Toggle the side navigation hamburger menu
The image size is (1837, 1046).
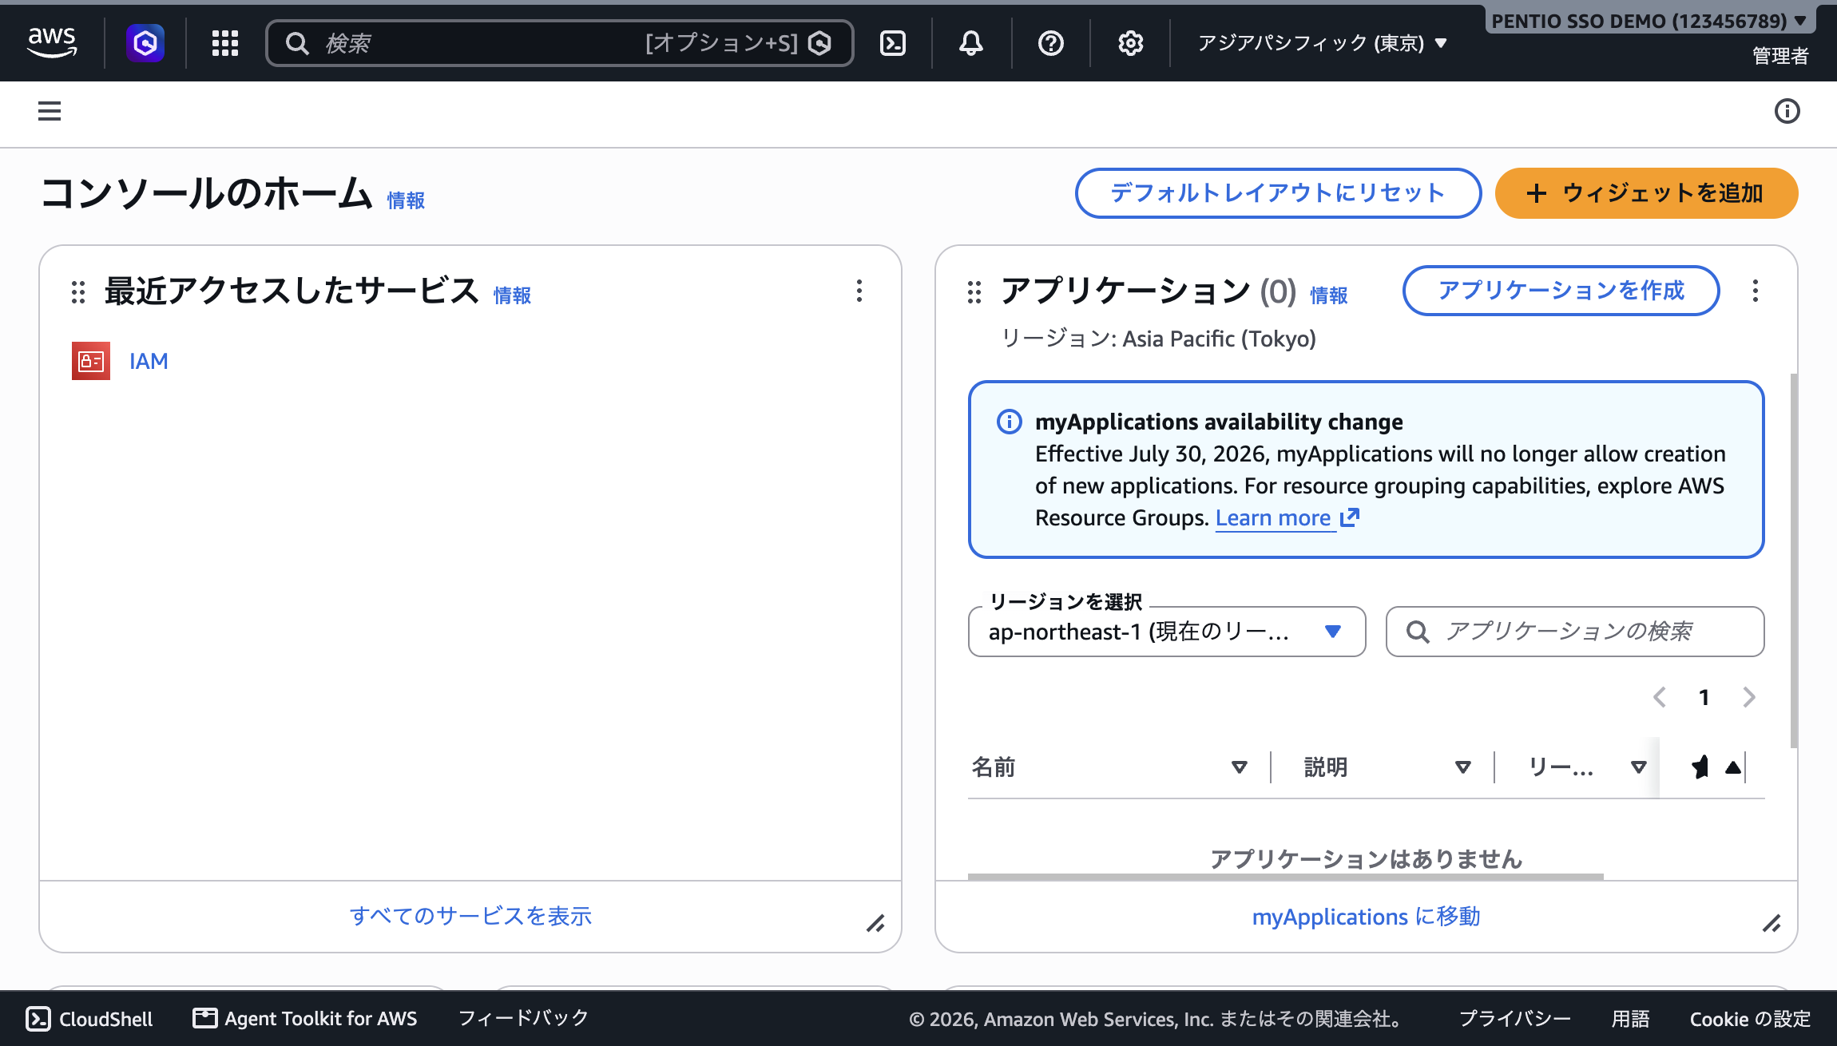50,111
